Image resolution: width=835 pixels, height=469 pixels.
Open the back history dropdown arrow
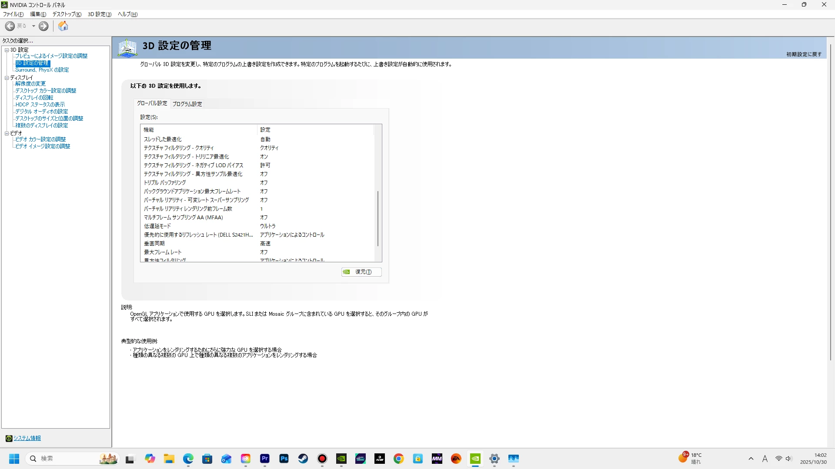click(x=33, y=26)
